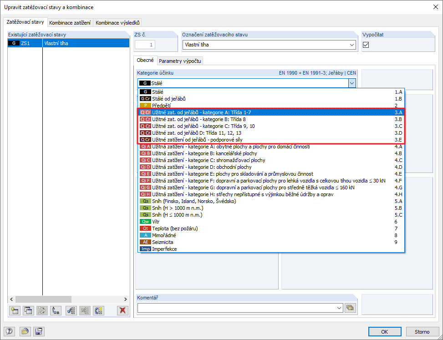Viewport: 443px width, 340px height.
Task: Click the horizontal scrollbar thumb under the list
Action: (44, 299)
